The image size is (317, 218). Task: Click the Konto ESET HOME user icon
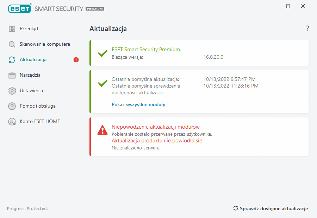12,122
